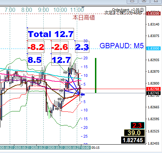Select the 8.5 blue value box
Viewport: 162px width, 153px height.
coord(35,60)
